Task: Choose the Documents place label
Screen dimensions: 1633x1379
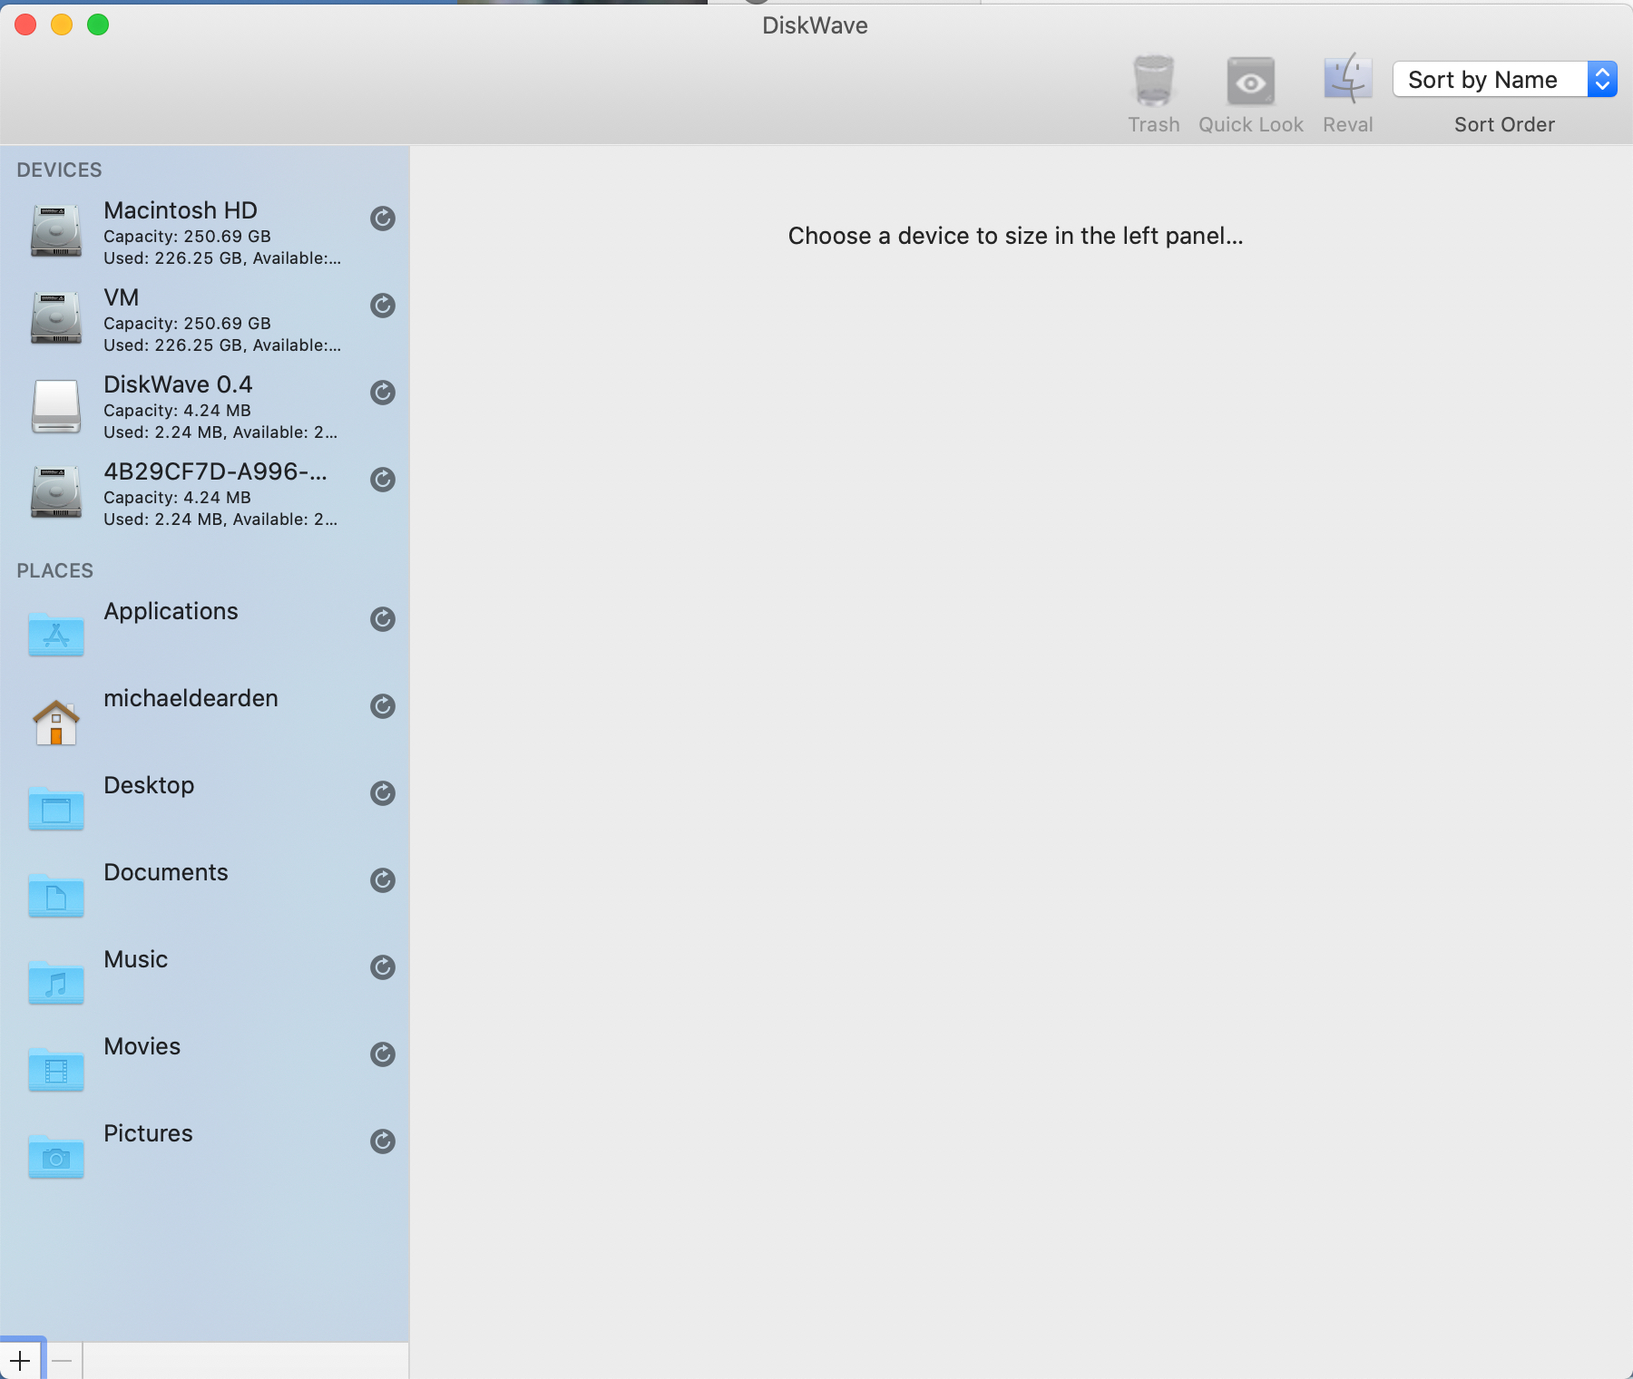Action: click(x=166, y=872)
